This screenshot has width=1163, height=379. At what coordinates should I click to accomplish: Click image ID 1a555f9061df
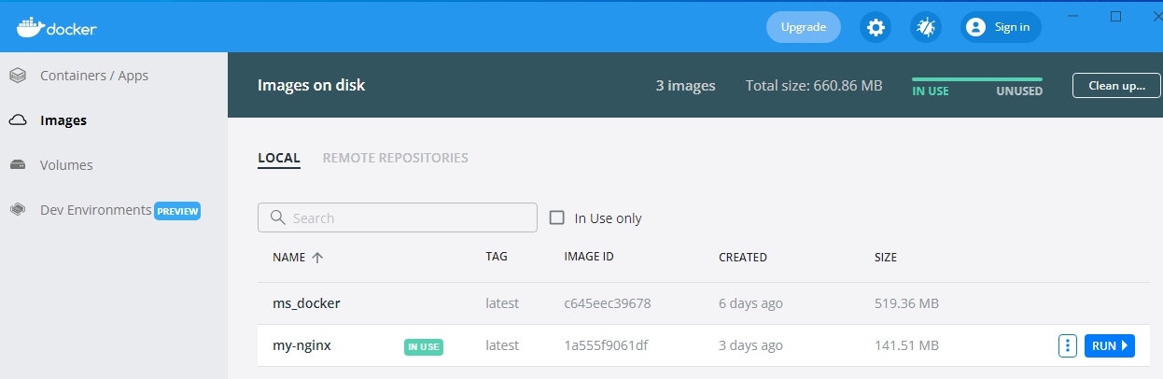[606, 345]
